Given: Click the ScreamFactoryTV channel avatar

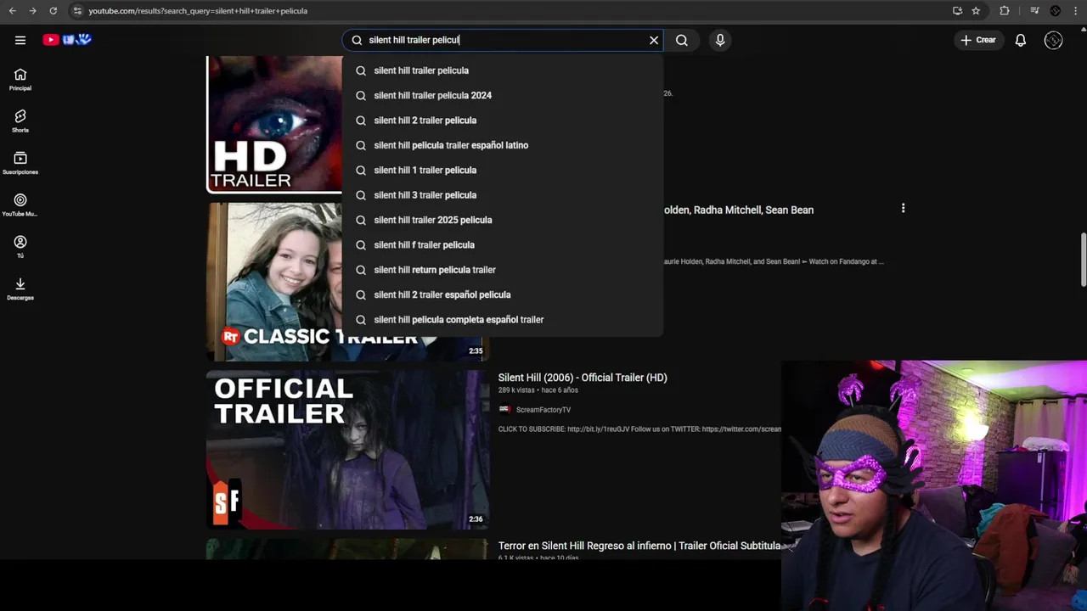Looking at the screenshot, I should click(x=505, y=410).
